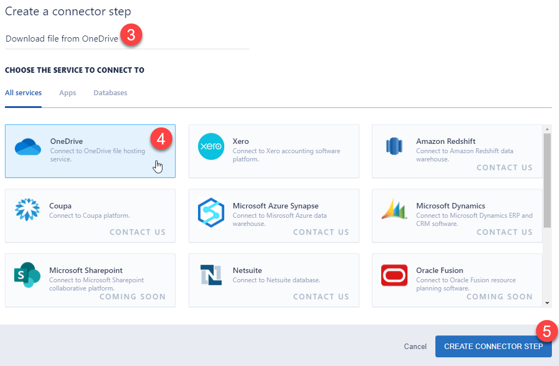Cancel the connector step dialog

click(415, 346)
